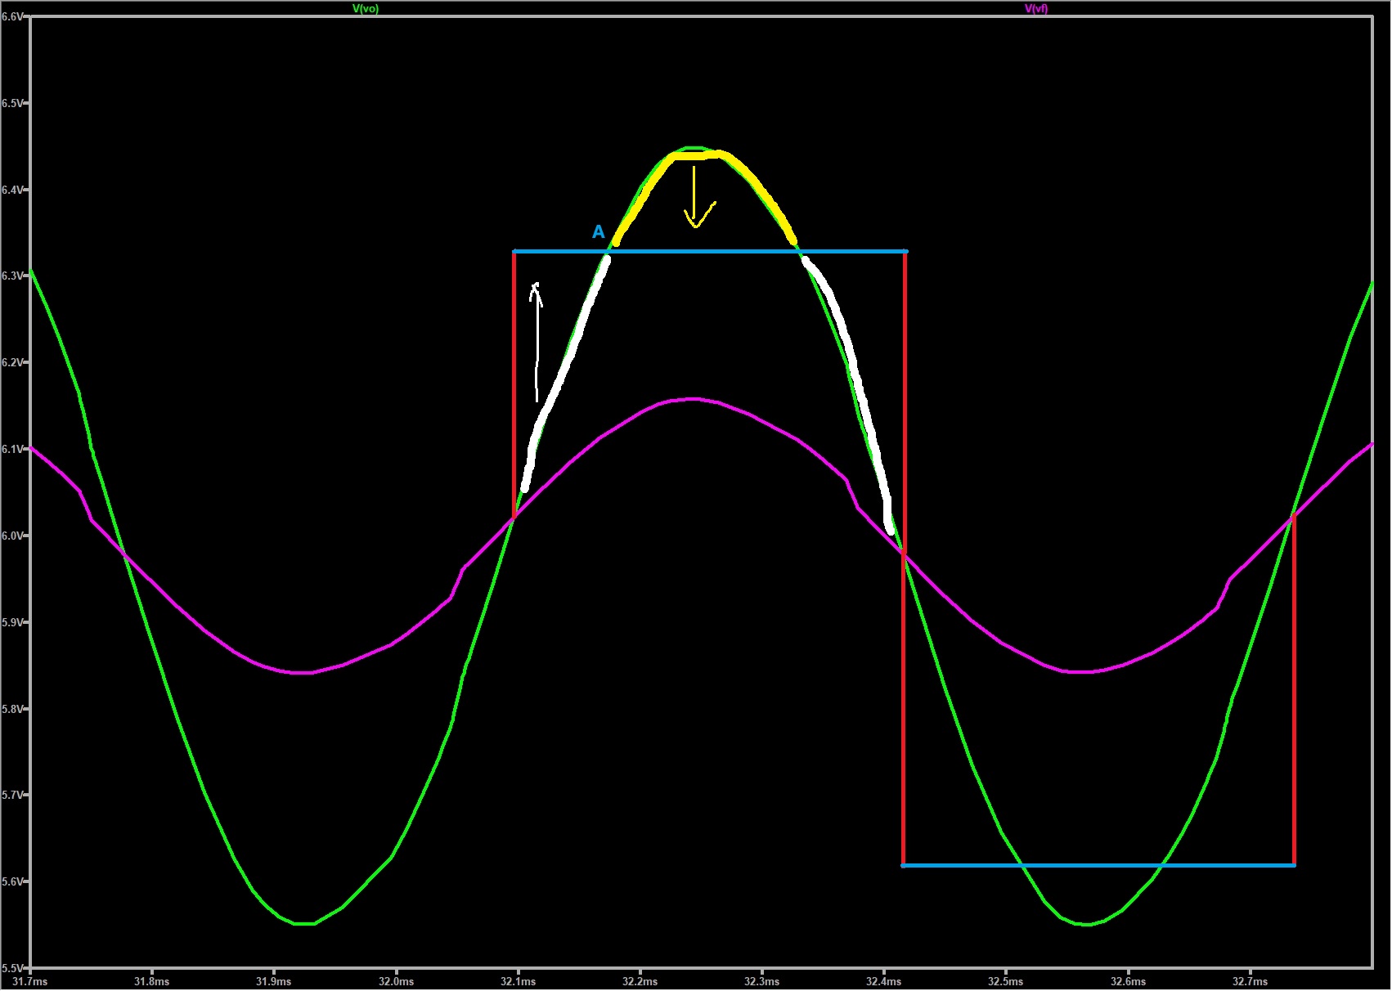This screenshot has height=991, width=1392.
Task: Click the 5.6V axis label
Action: (x=12, y=881)
